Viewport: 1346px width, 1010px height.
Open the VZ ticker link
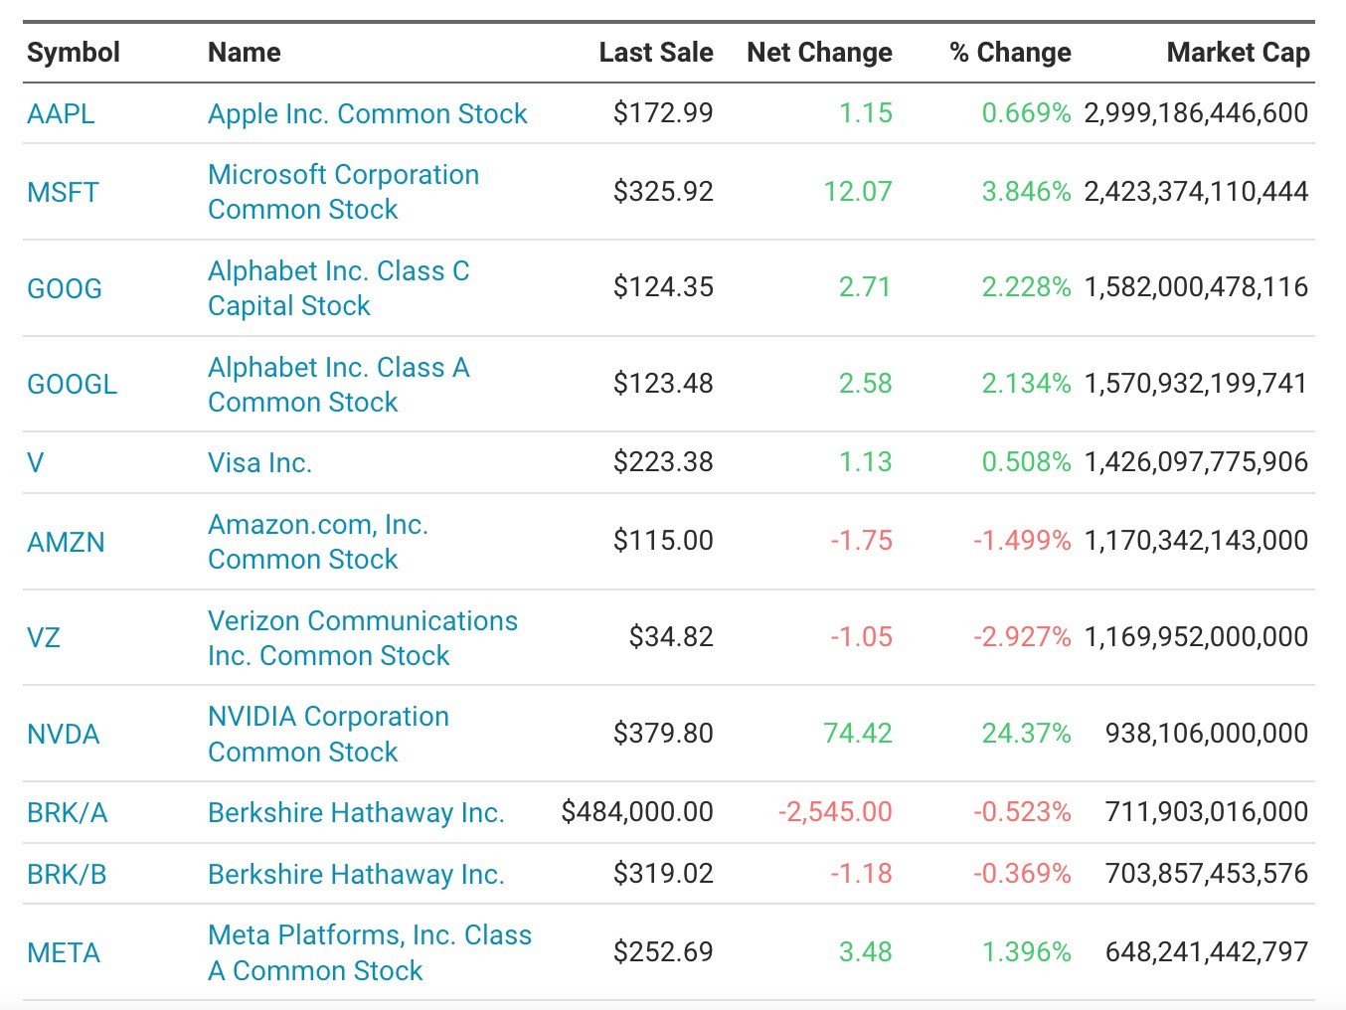point(44,637)
